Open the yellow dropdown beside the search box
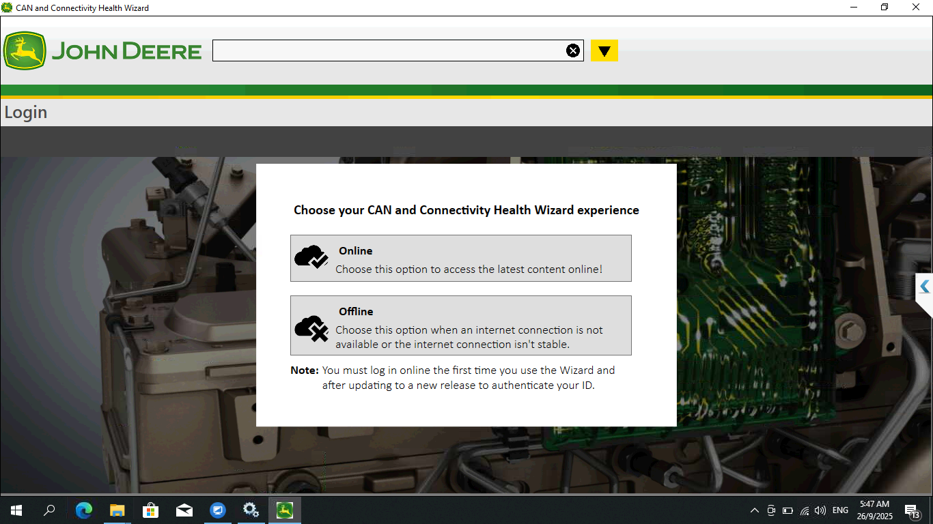933x524 pixels. coord(604,50)
